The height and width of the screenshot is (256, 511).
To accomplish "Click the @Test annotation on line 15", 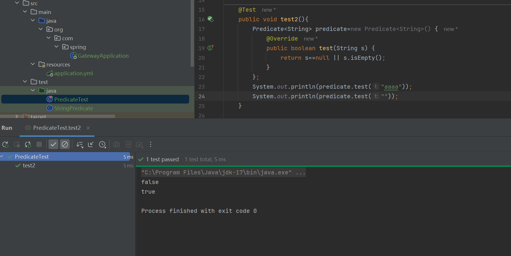I will pos(247,10).
